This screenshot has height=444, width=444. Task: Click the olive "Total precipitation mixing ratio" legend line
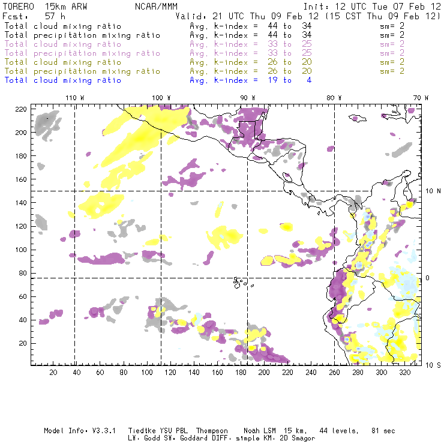[82, 71]
